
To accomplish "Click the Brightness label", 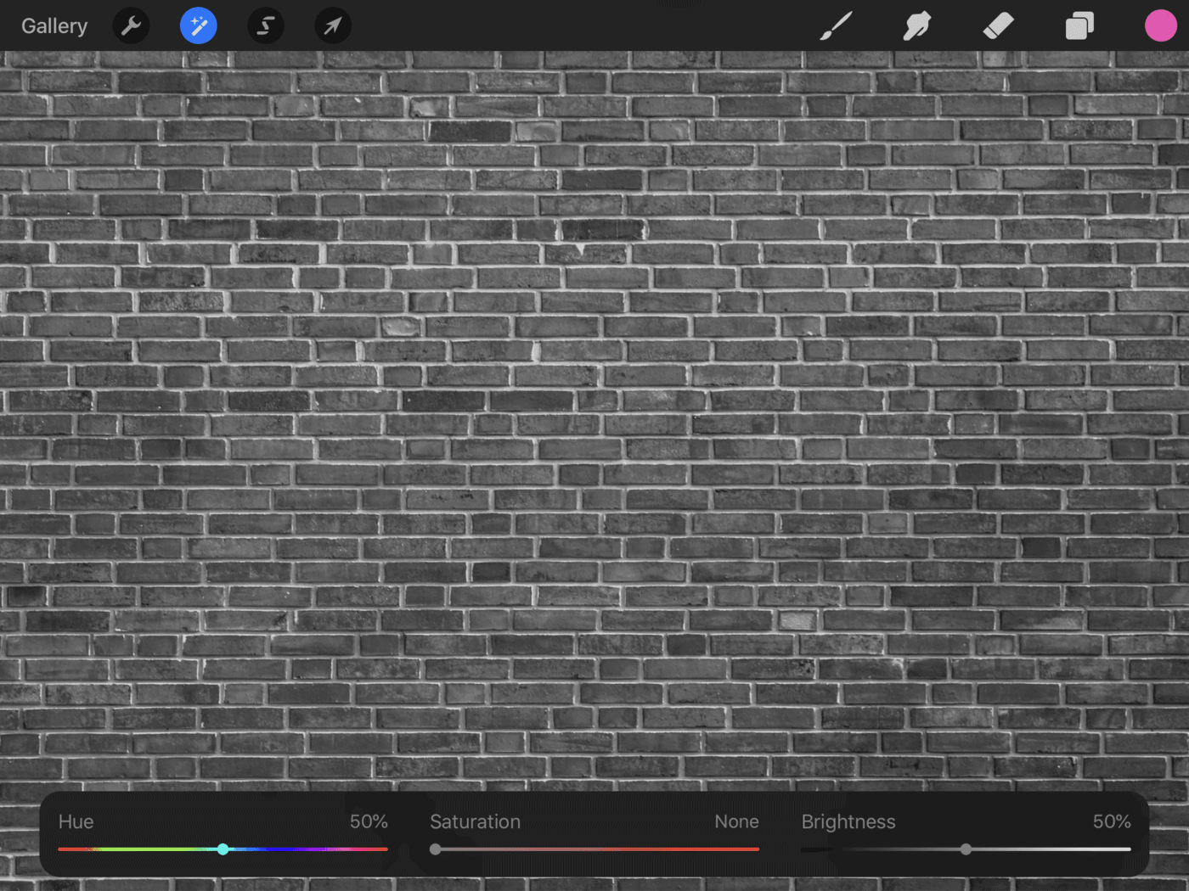I will tap(848, 821).
